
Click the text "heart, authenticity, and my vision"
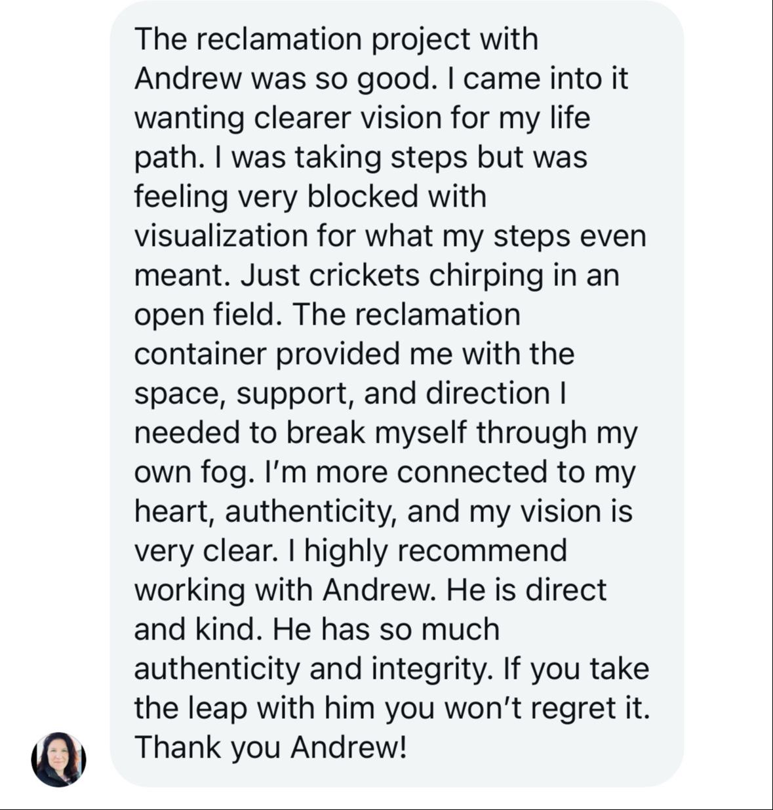click(x=365, y=512)
